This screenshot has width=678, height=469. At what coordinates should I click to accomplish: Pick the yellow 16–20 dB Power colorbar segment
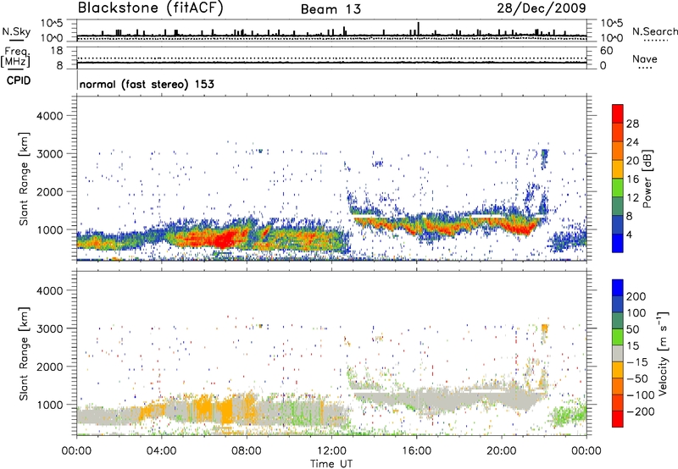pyautogui.click(x=618, y=168)
